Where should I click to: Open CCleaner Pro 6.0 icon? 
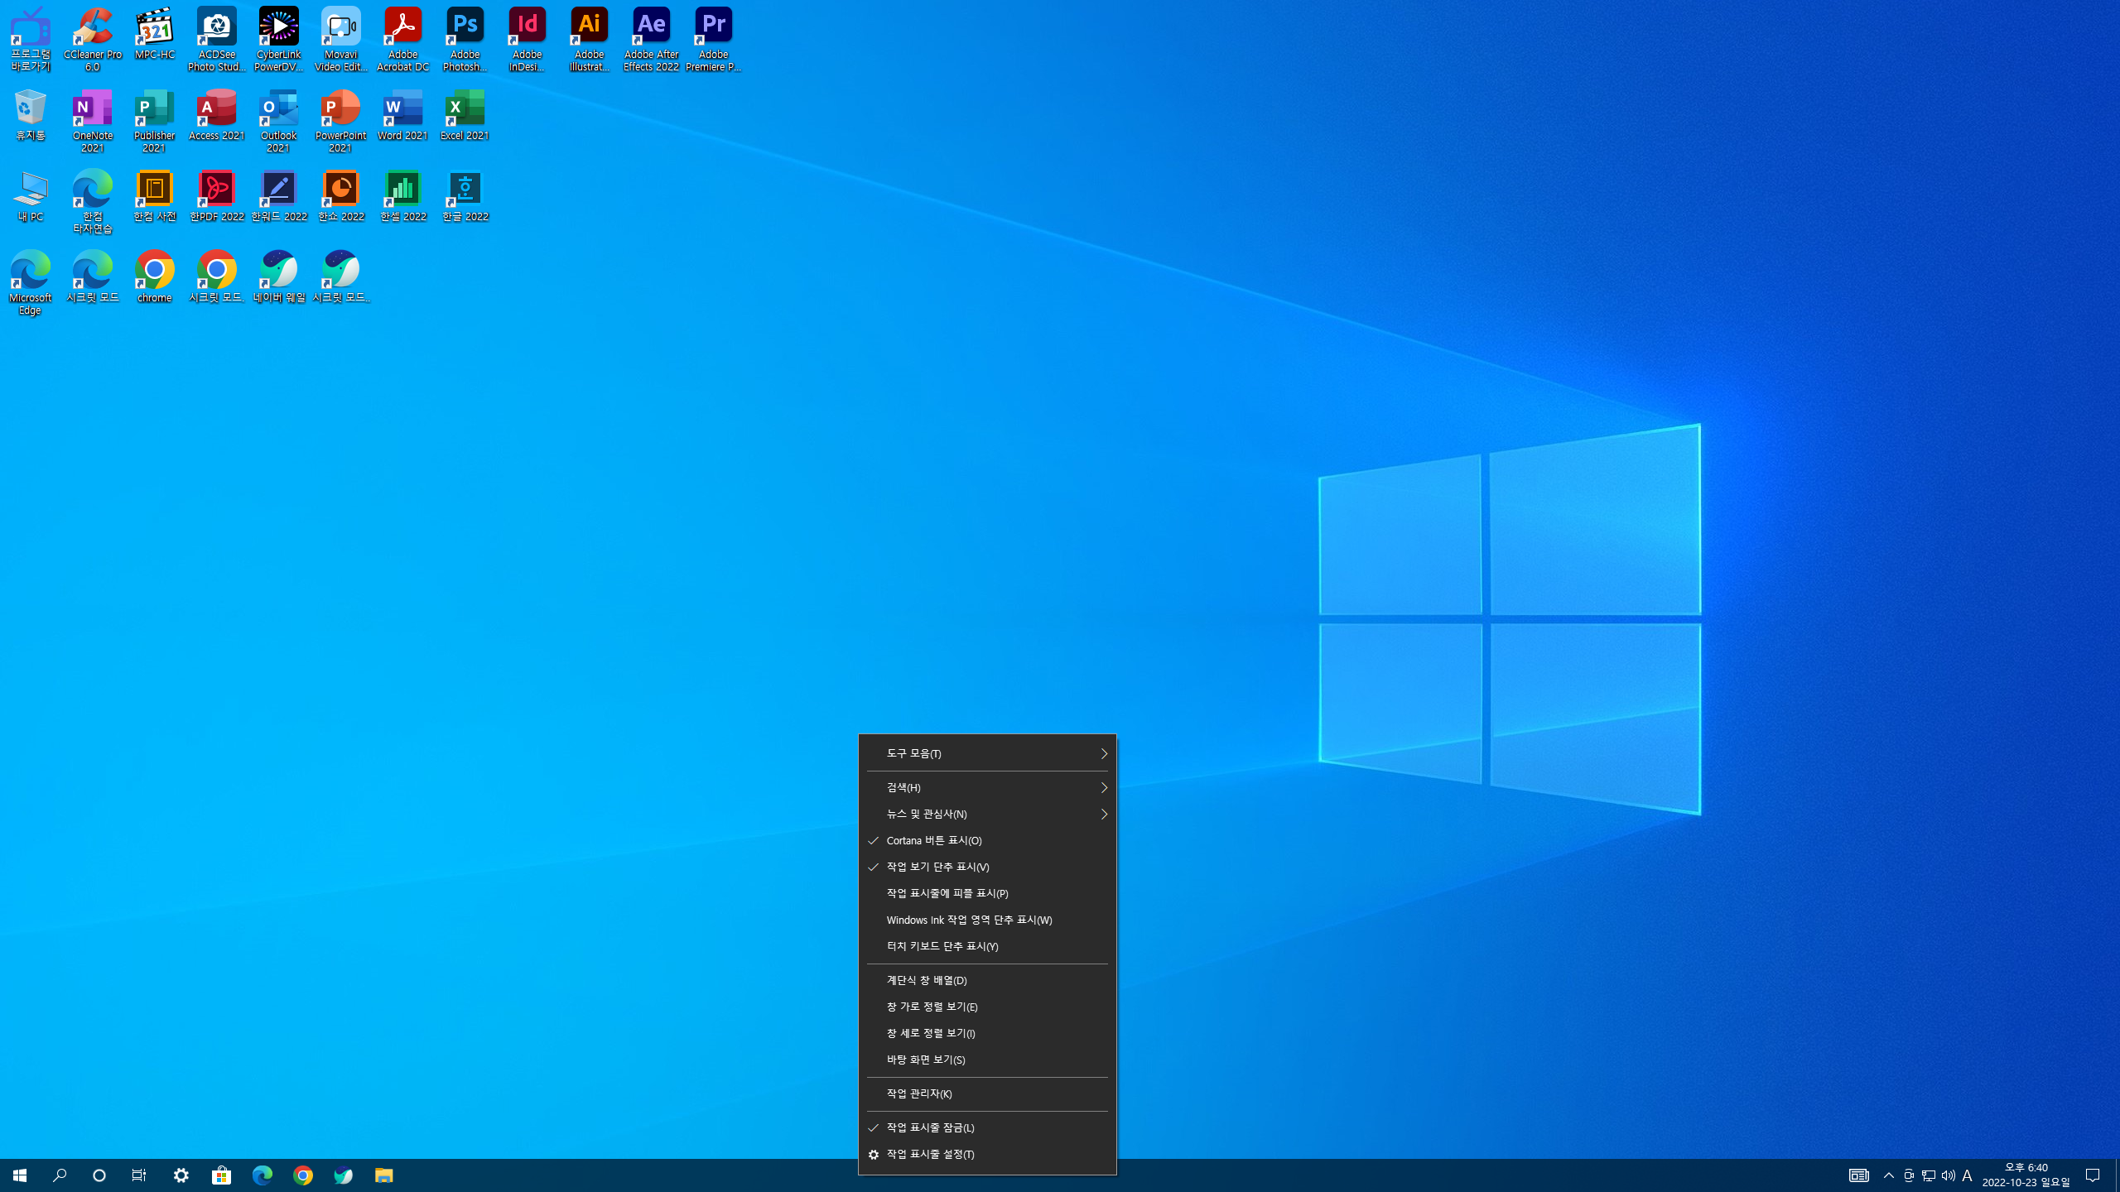(92, 39)
